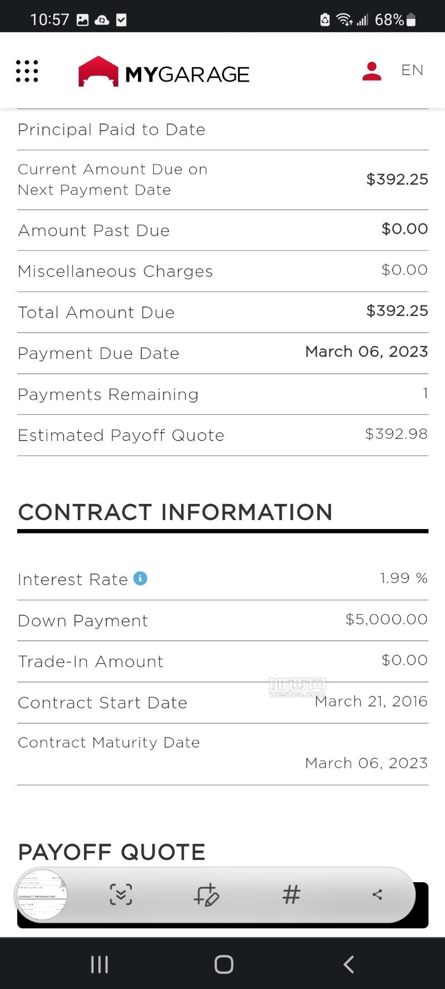The width and height of the screenshot is (445, 989).
Task: Open the red user profile icon
Action: (372, 71)
